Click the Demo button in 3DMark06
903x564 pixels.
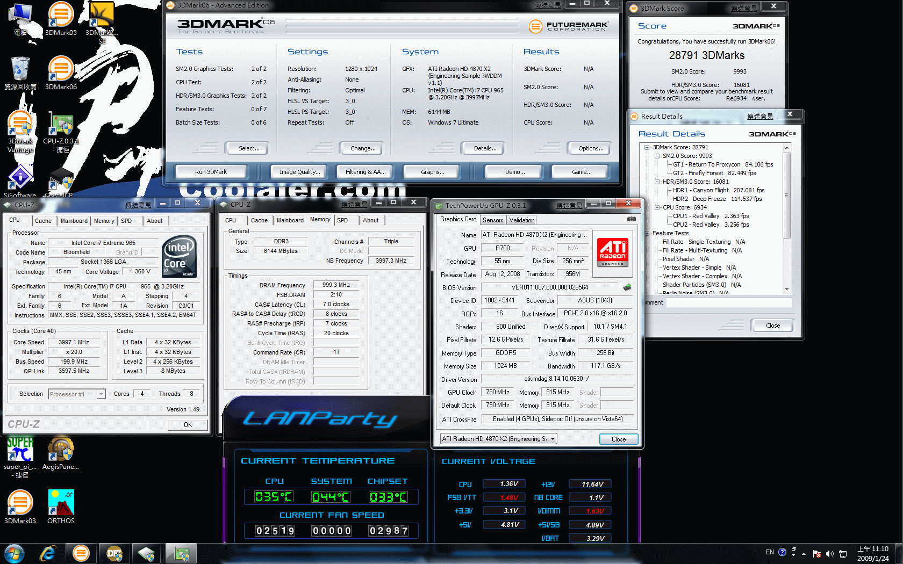[514, 172]
